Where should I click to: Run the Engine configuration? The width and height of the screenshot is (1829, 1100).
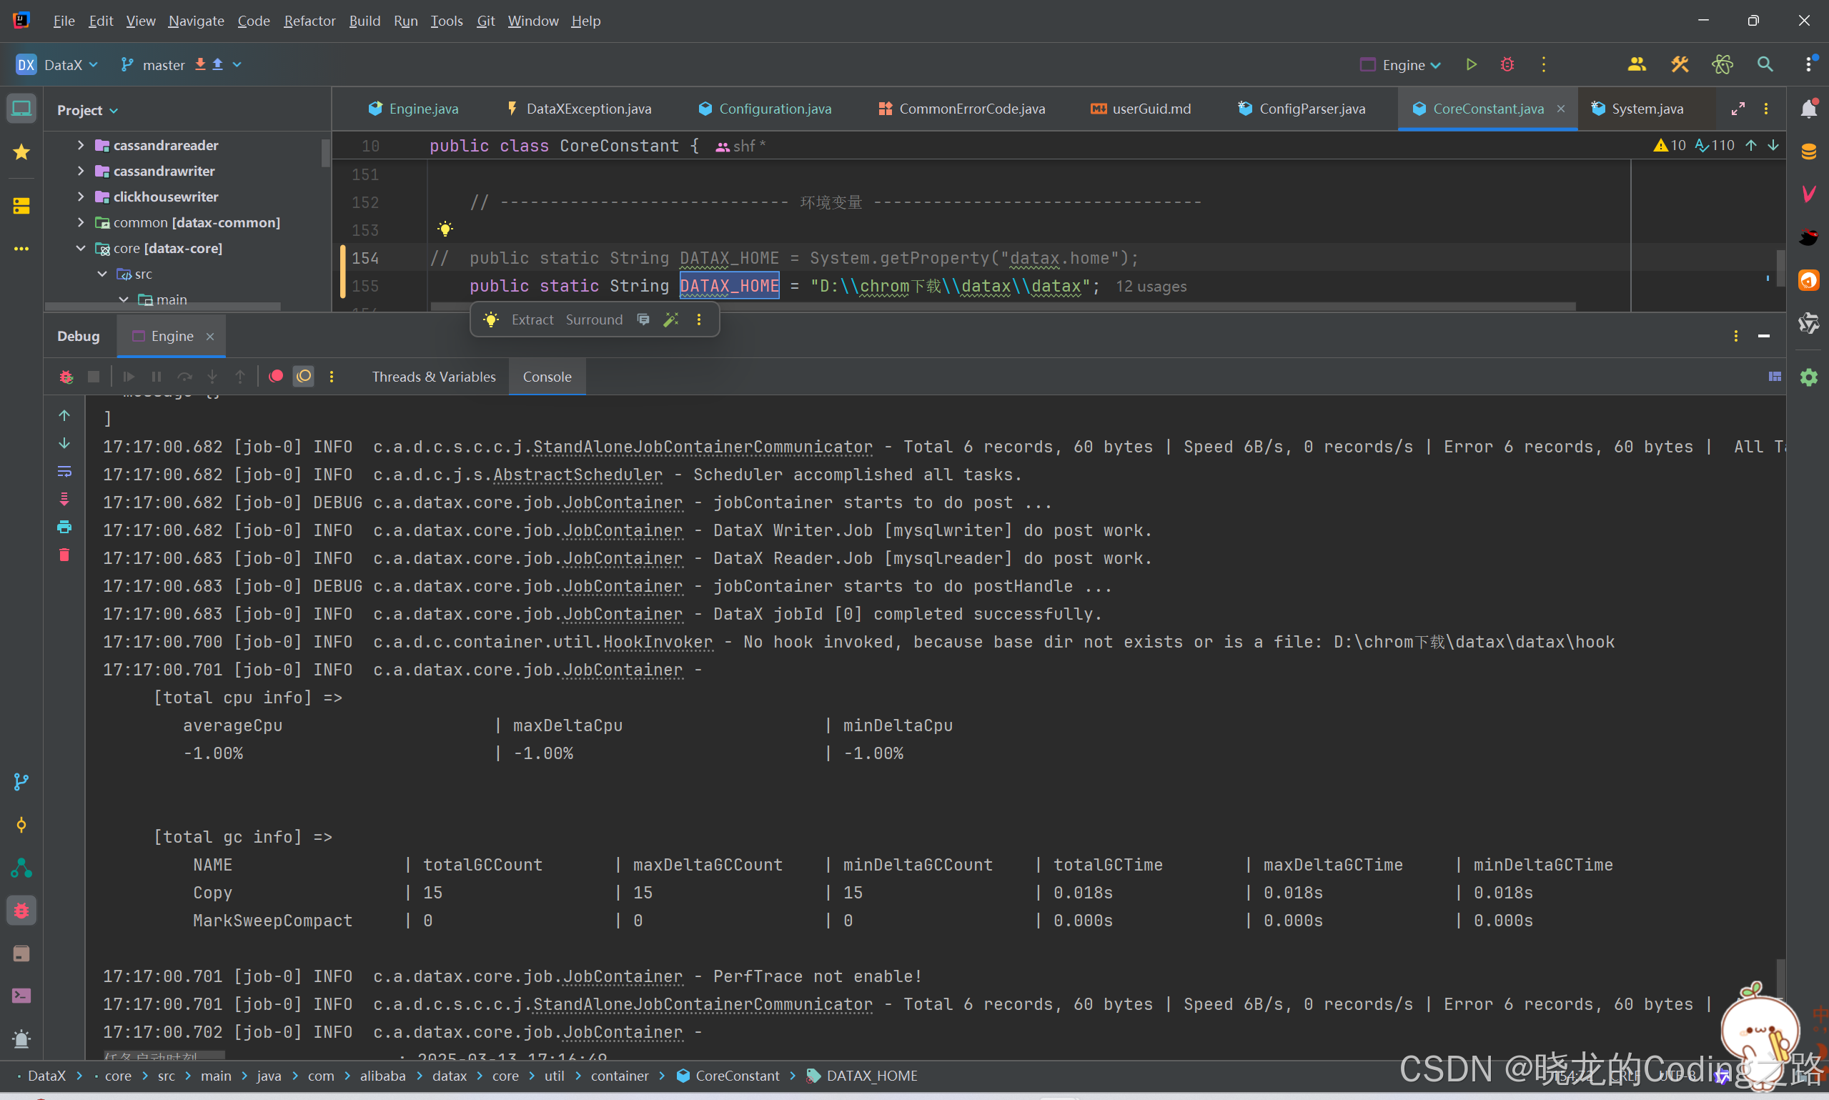[1471, 64]
